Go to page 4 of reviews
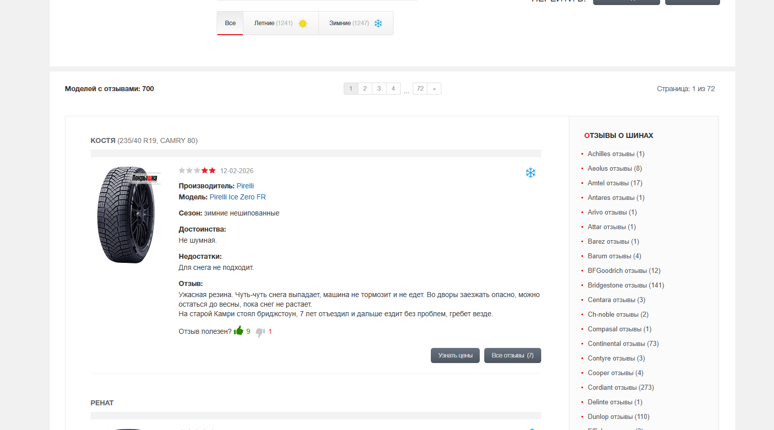774x430 pixels. click(x=393, y=89)
